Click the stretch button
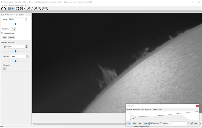This screenshot has width=202, height=128. click(146, 123)
